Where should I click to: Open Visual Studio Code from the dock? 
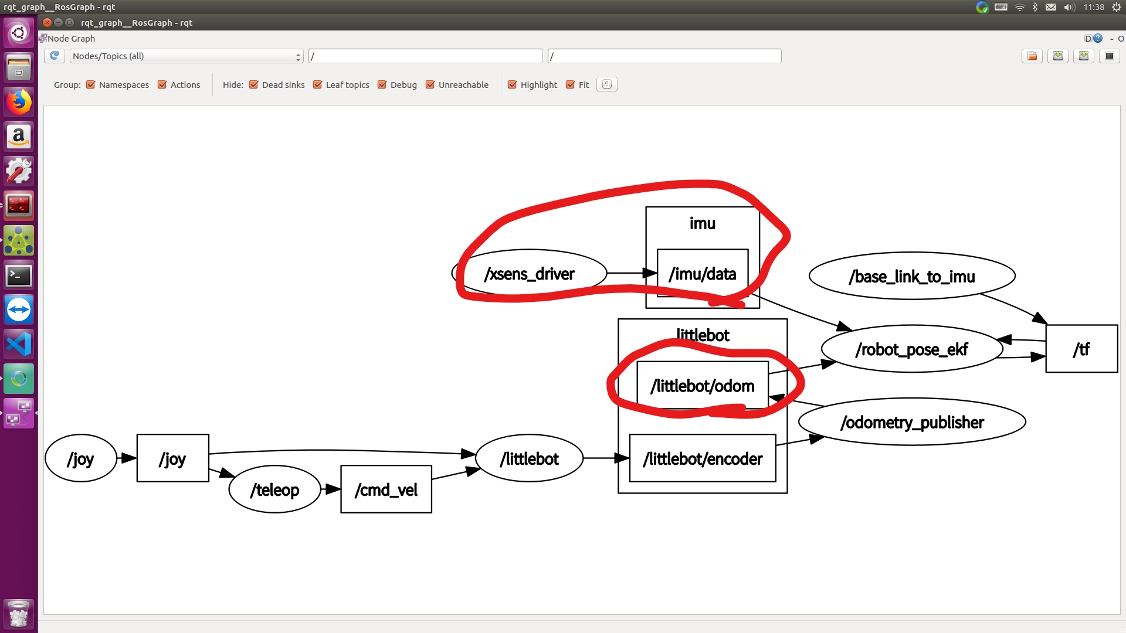tap(19, 344)
